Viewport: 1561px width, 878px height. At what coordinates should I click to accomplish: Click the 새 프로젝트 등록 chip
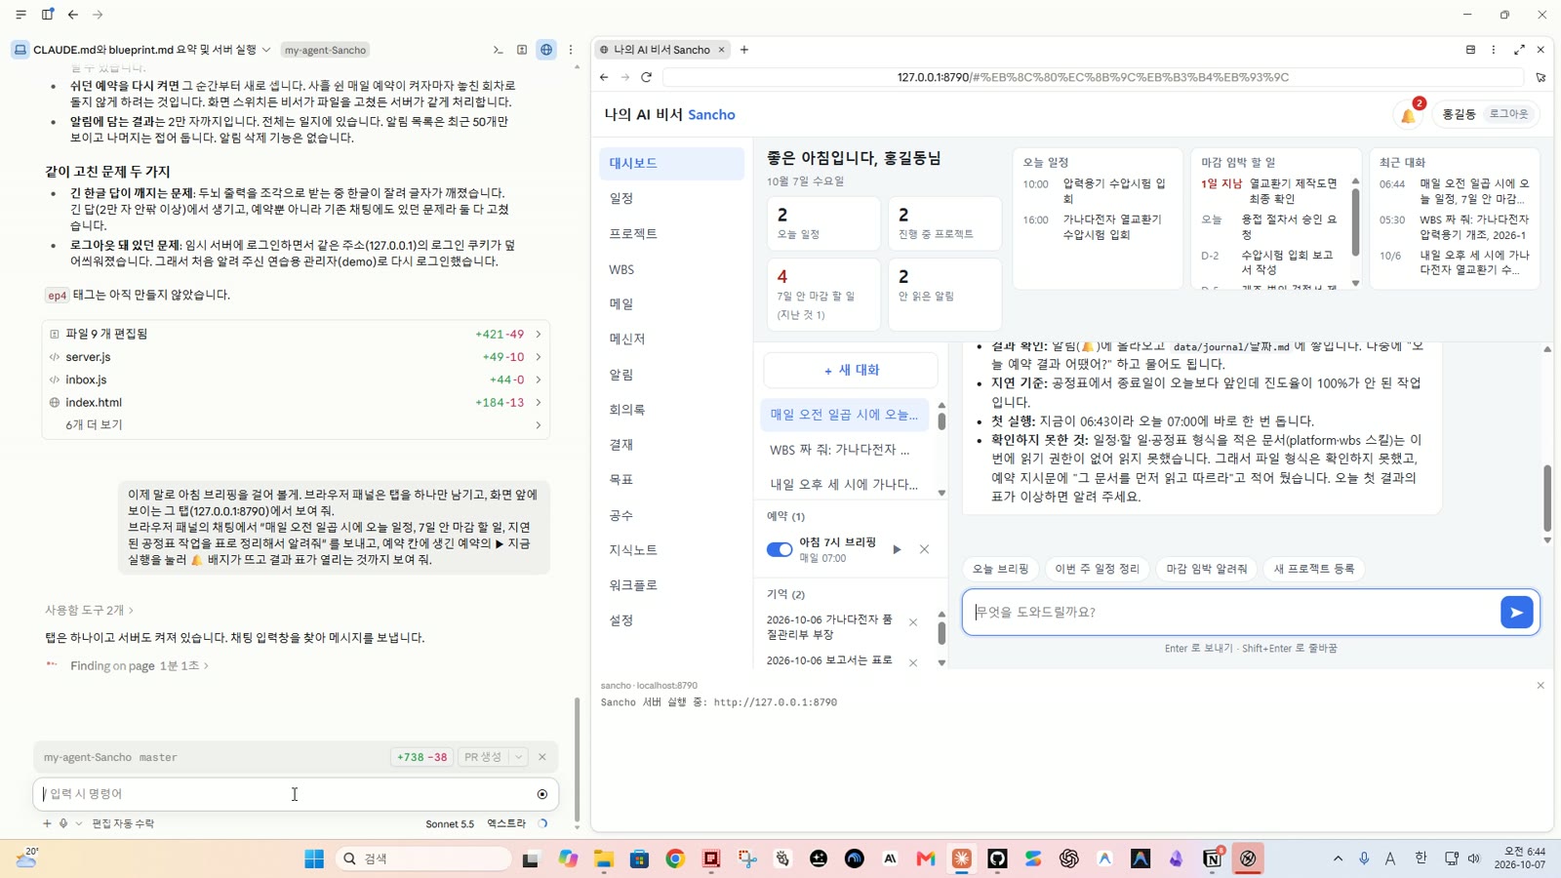[x=1313, y=569]
